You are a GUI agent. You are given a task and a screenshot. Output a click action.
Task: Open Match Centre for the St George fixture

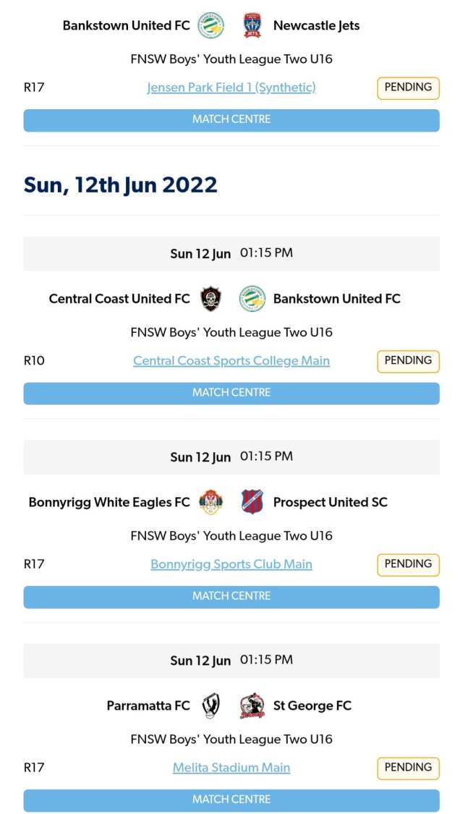click(x=231, y=799)
